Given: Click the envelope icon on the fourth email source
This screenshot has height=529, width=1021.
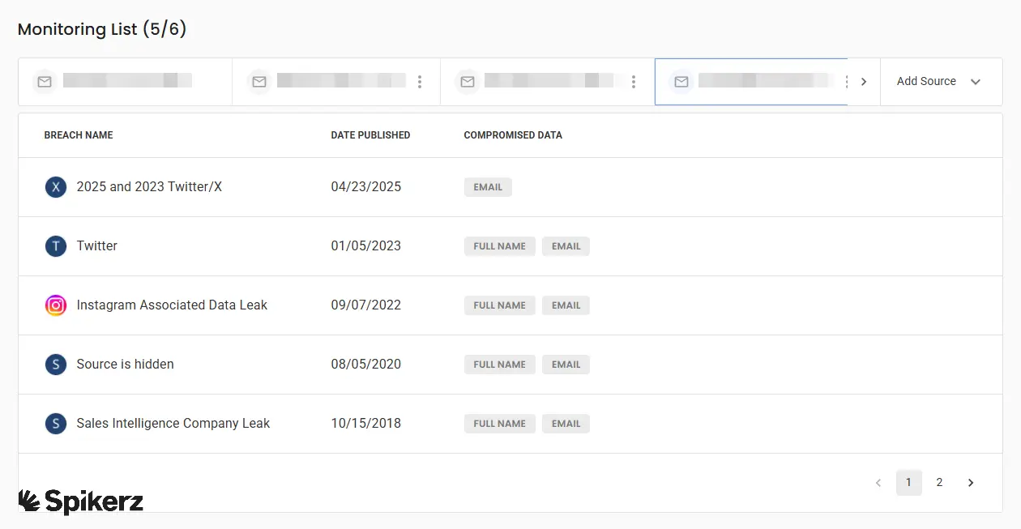Looking at the screenshot, I should (x=681, y=81).
